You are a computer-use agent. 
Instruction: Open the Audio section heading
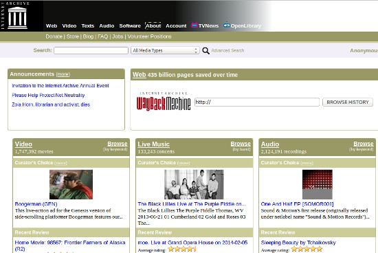(270, 144)
